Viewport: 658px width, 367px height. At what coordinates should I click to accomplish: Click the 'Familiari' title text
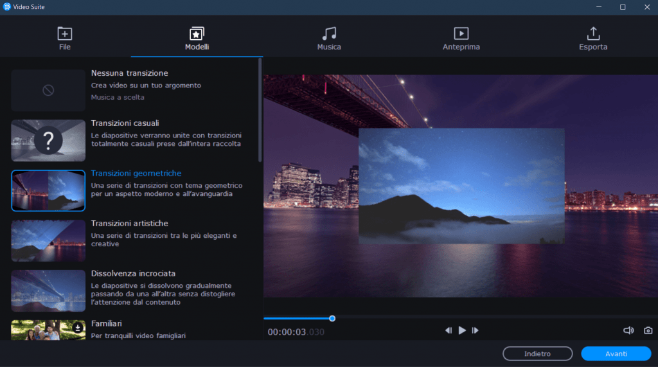[106, 323]
